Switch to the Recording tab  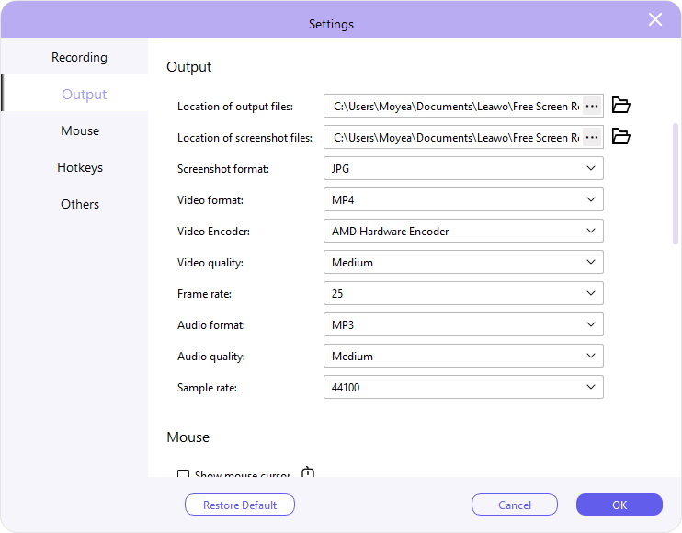pos(79,57)
